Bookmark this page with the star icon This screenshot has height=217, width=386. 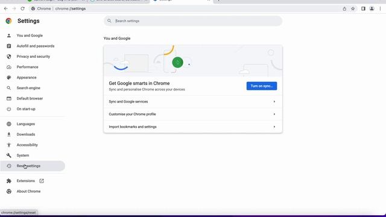point(353,8)
